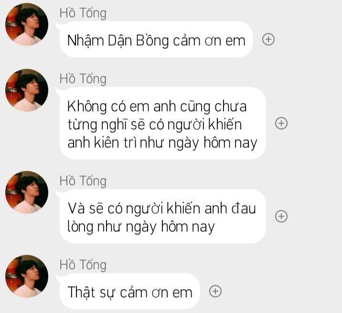Select the 'Nhậm Dận Bồng cảm ơn em' bubble
This screenshot has width=342, height=313.
coord(156,39)
